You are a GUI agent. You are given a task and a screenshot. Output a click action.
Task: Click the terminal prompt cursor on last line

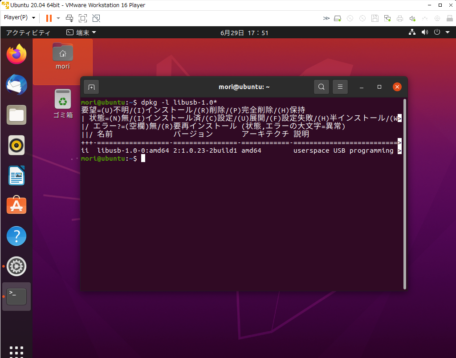[x=143, y=159]
